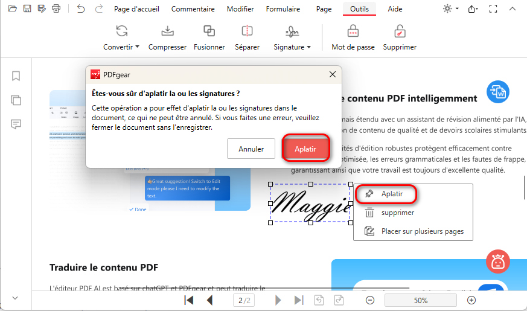Click the Convertir tool icon
Viewport: 527px width, 311px height.
(x=122, y=31)
